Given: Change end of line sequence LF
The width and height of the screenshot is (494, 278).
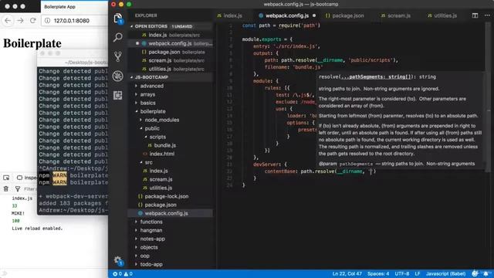Looking at the screenshot, I should tap(417, 274).
